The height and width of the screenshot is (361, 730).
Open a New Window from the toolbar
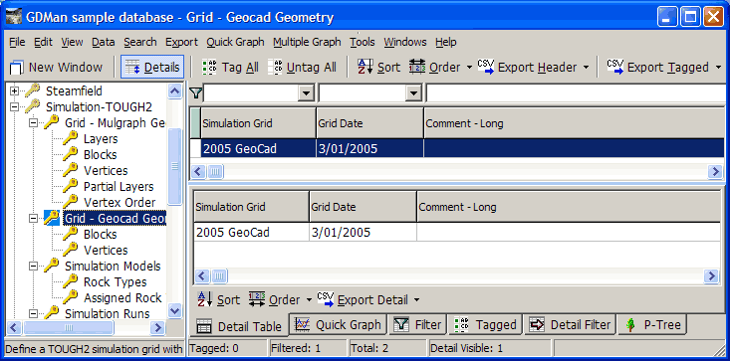pos(56,68)
